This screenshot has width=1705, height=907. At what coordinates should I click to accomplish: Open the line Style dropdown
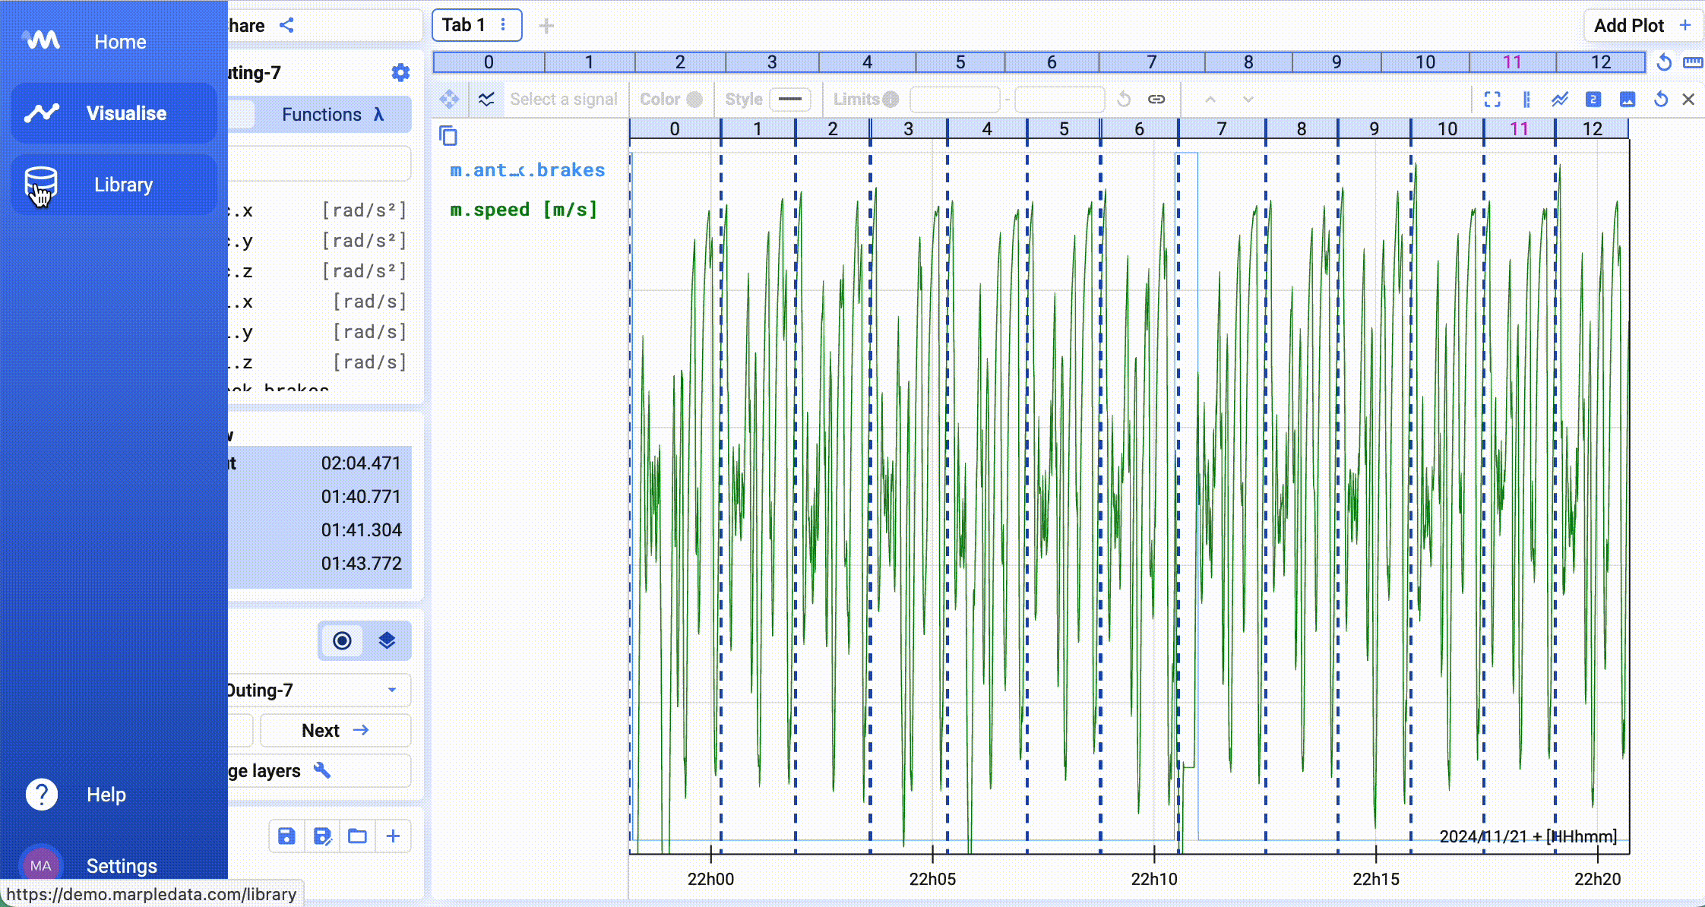[x=790, y=100]
